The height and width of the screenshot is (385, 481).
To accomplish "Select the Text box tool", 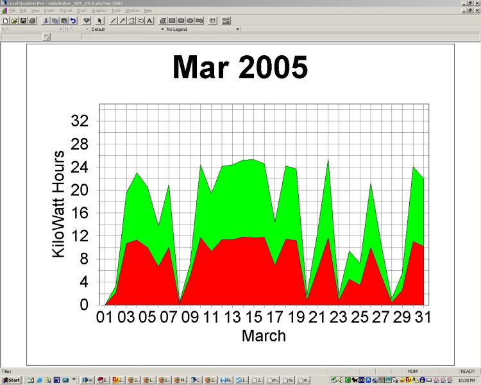I will (149, 21).
